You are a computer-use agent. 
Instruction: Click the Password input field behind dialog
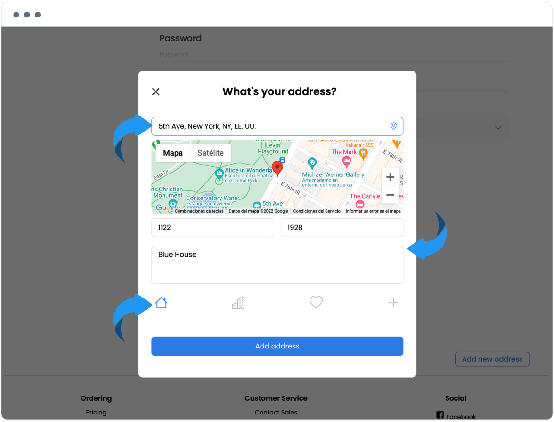(x=334, y=55)
